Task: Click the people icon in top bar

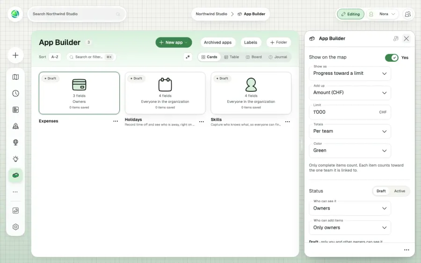Action: 407,14
